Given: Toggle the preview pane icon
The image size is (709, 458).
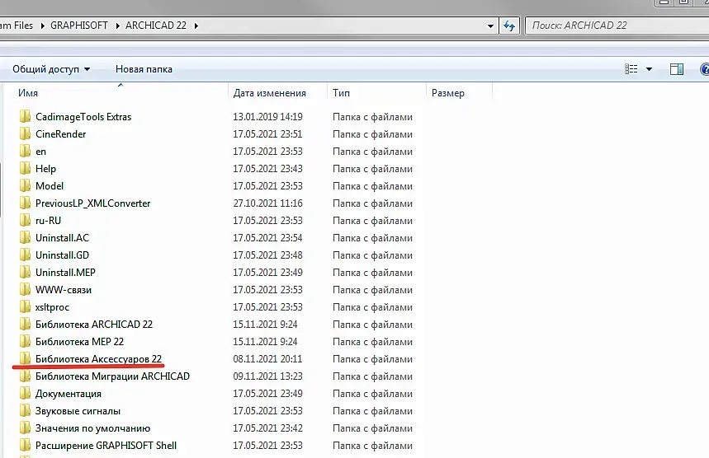Looking at the screenshot, I should coord(677,69).
